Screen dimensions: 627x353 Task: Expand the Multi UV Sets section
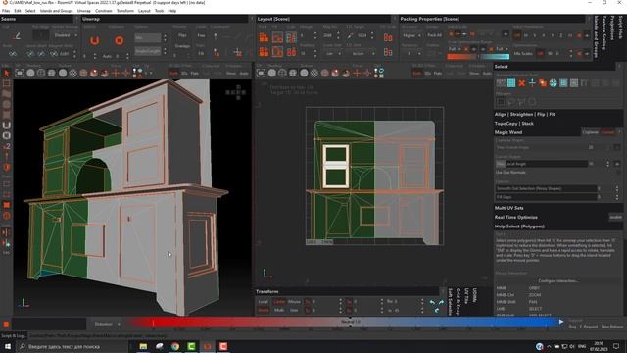tap(508, 208)
